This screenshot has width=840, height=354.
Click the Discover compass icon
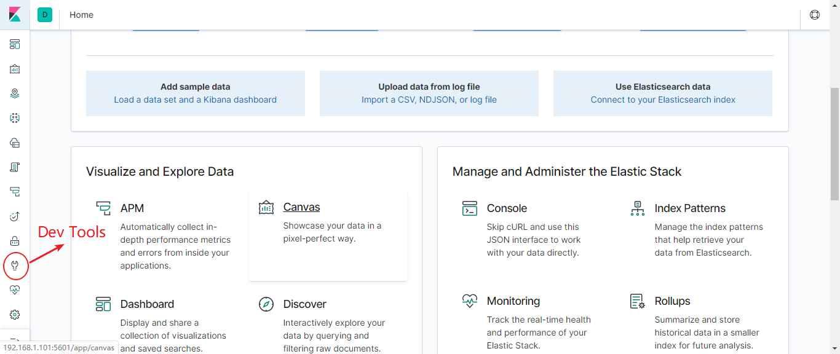266,304
